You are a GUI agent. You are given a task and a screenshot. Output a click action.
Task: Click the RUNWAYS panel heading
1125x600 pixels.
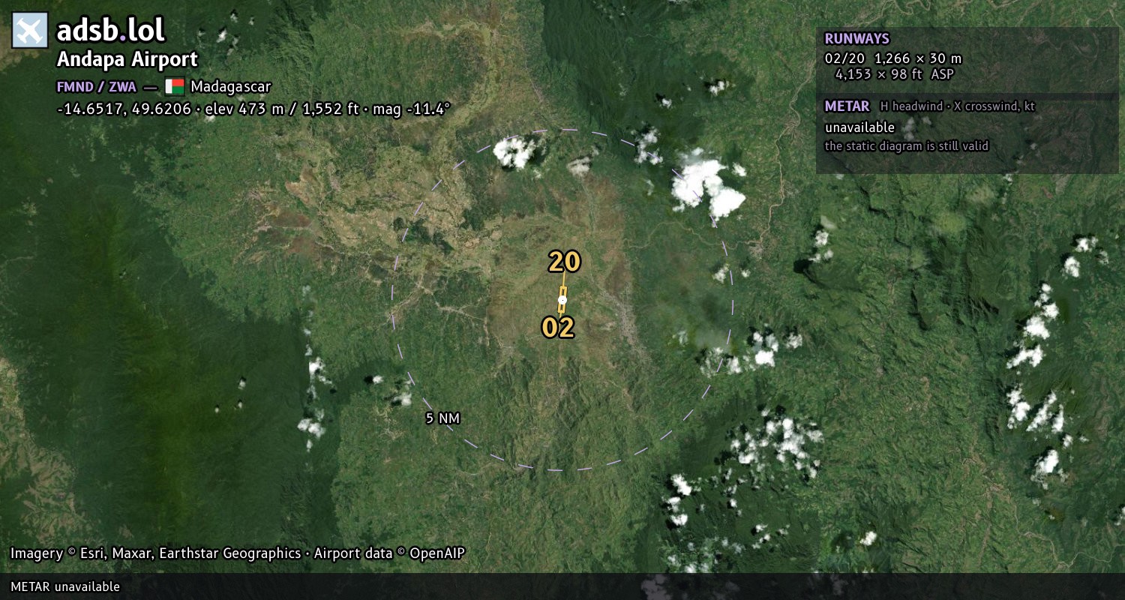(x=856, y=38)
